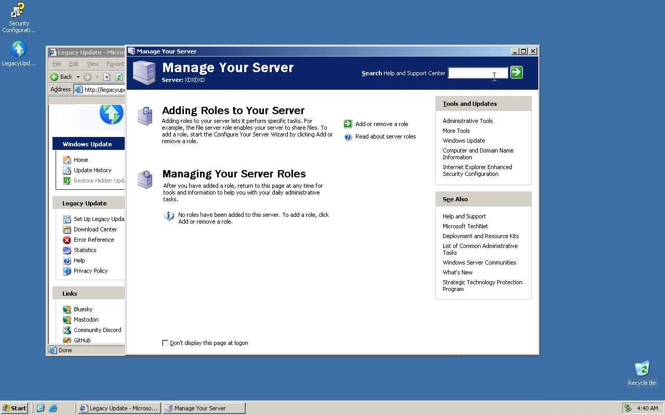Click the Set Up Legacy Update icon
Screen dimensions: 665x415
click(x=67, y=219)
